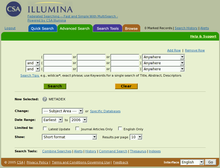Open Alerts link in Search Tools row
220x168 pixels.
coord(78,151)
